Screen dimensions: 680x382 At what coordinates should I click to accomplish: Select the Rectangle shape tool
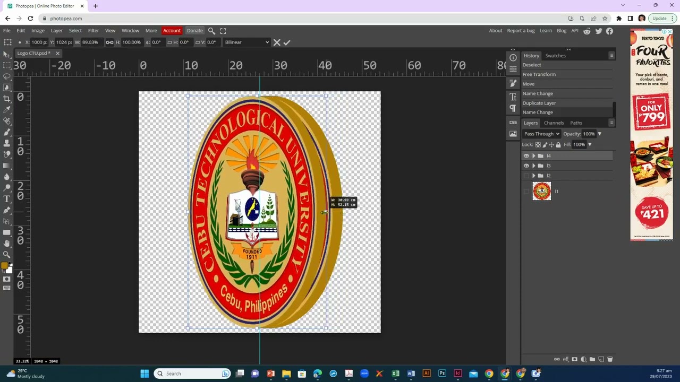point(6,232)
